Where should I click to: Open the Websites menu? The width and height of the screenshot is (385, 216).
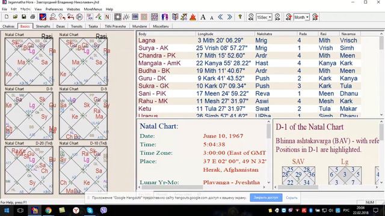[73, 9]
